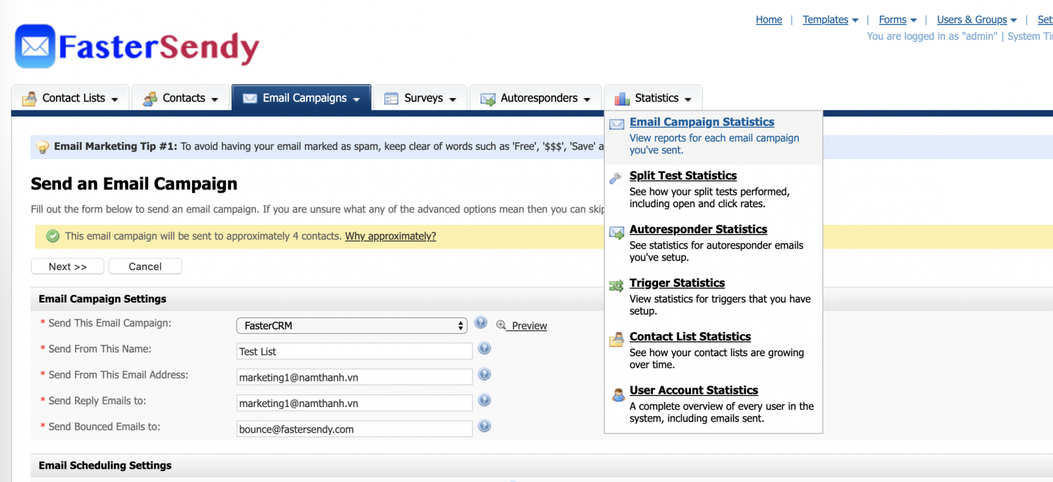This screenshot has height=482, width=1053.
Task: Click the Cancel button
Action: coord(145,266)
